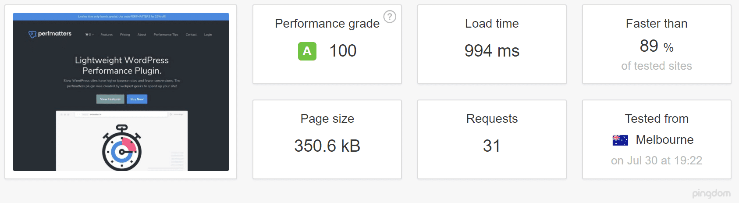
Task: Click the Login link in the preview
Action: coord(208,35)
